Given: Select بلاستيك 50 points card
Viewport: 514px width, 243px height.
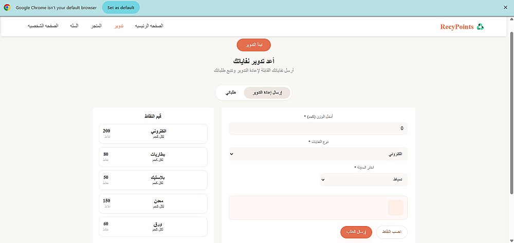Looking at the screenshot, I should coord(153,180).
